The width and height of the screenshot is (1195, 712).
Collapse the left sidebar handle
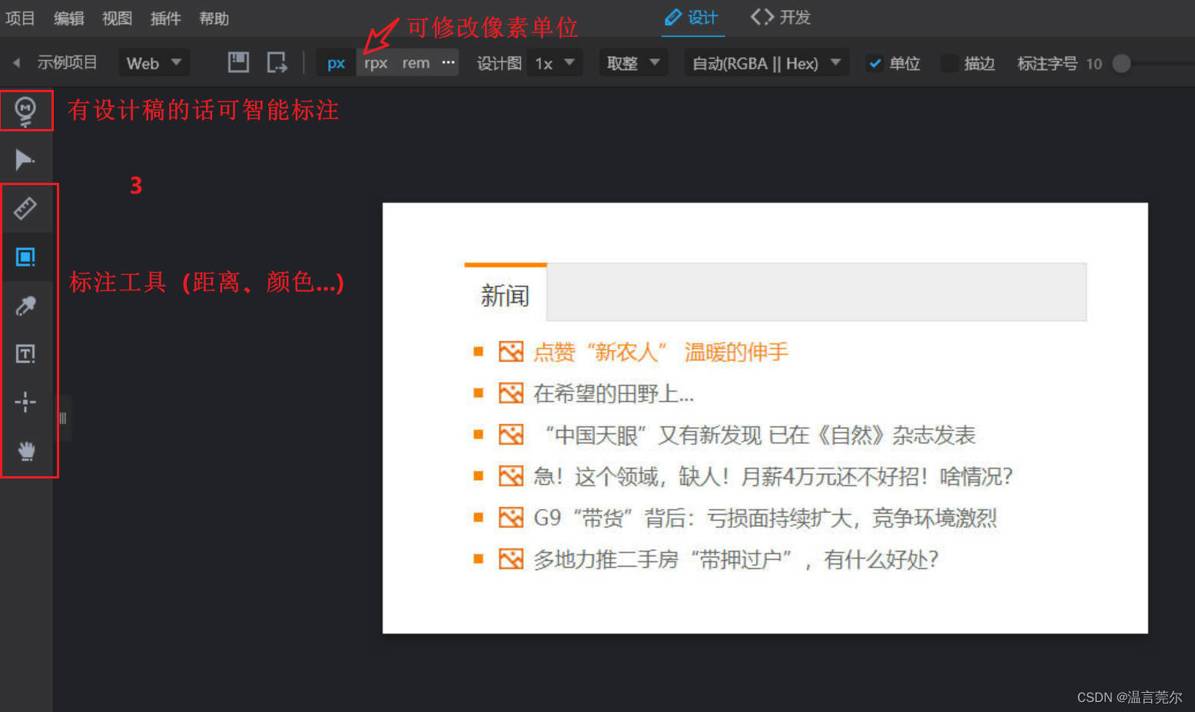pyautogui.click(x=63, y=419)
